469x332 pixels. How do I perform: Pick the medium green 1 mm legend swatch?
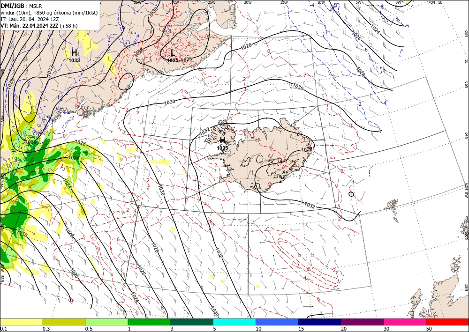149,322
